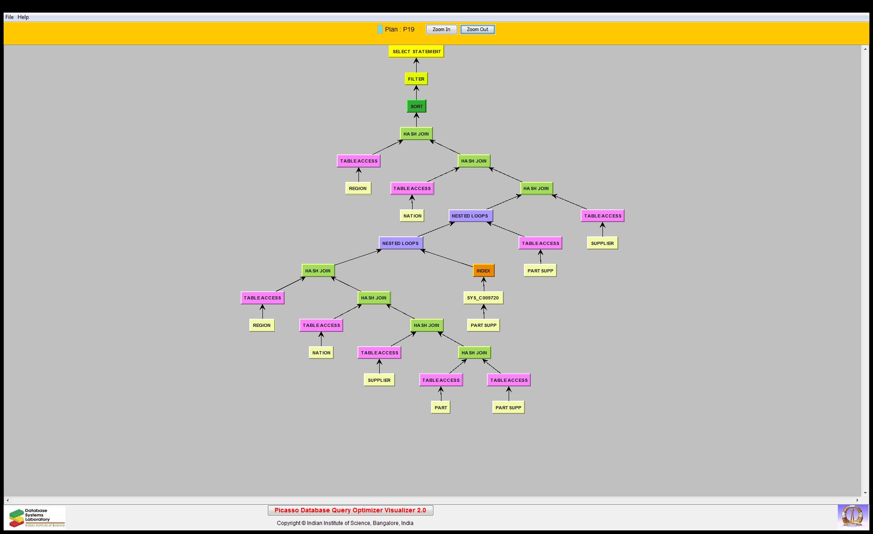This screenshot has width=873, height=534.
Task: Open the Help menu
Action: pyautogui.click(x=23, y=17)
